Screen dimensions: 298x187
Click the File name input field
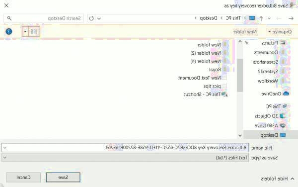pyautogui.click(x=125, y=148)
